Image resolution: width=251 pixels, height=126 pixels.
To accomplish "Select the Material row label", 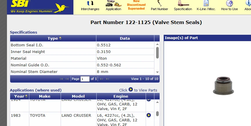I will [18, 59].
